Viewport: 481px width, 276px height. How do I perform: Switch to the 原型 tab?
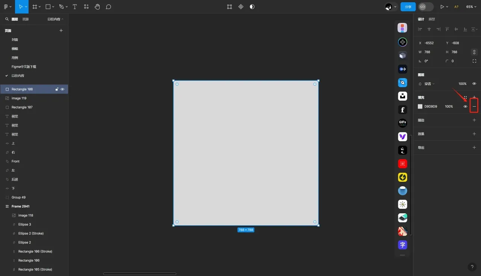(x=432, y=19)
